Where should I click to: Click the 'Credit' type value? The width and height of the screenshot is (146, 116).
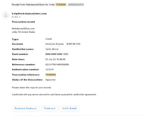click(x=48, y=39)
